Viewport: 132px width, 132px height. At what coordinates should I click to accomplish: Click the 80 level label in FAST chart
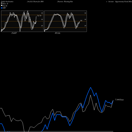click(x=42, y=13)
